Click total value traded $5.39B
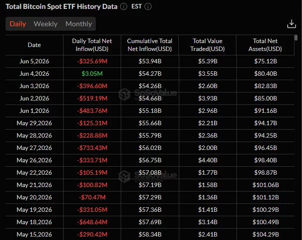The width and height of the screenshot is (302, 240). (208, 61)
